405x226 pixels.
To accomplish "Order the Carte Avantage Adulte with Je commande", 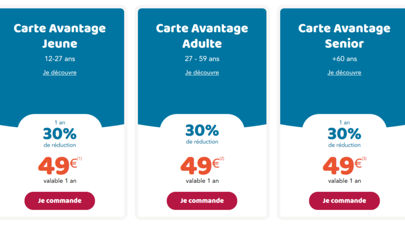I will [202, 201].
